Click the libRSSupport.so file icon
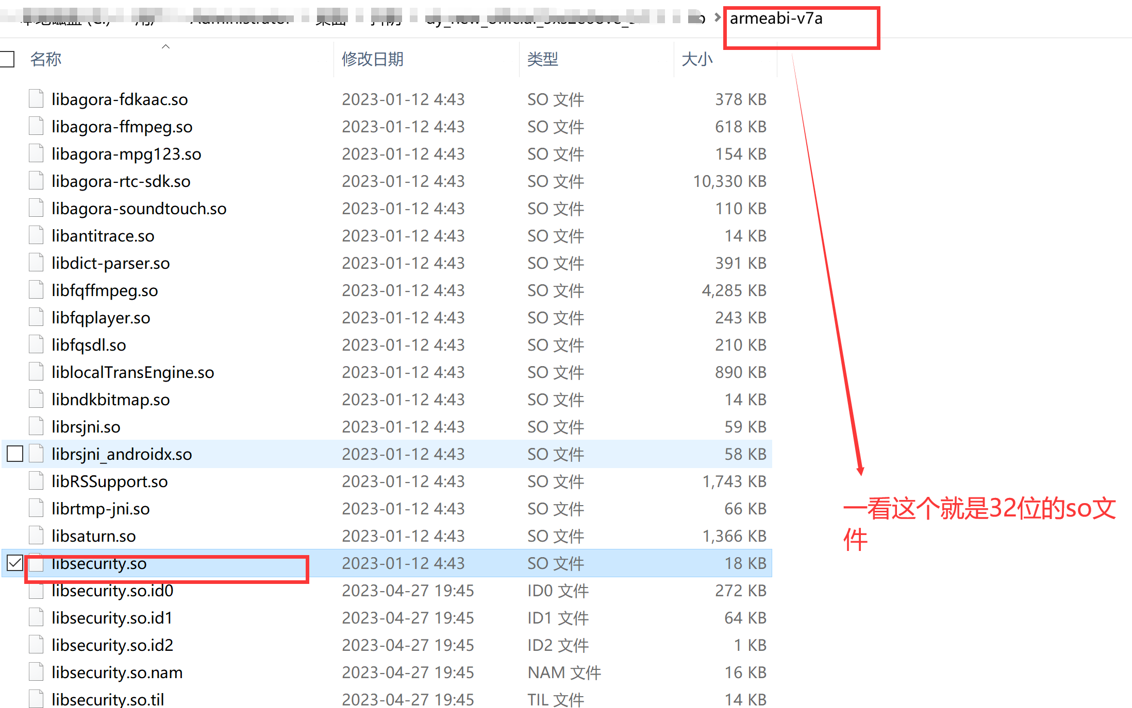Screen dimensions: 1132x708 tap(36, 481)
